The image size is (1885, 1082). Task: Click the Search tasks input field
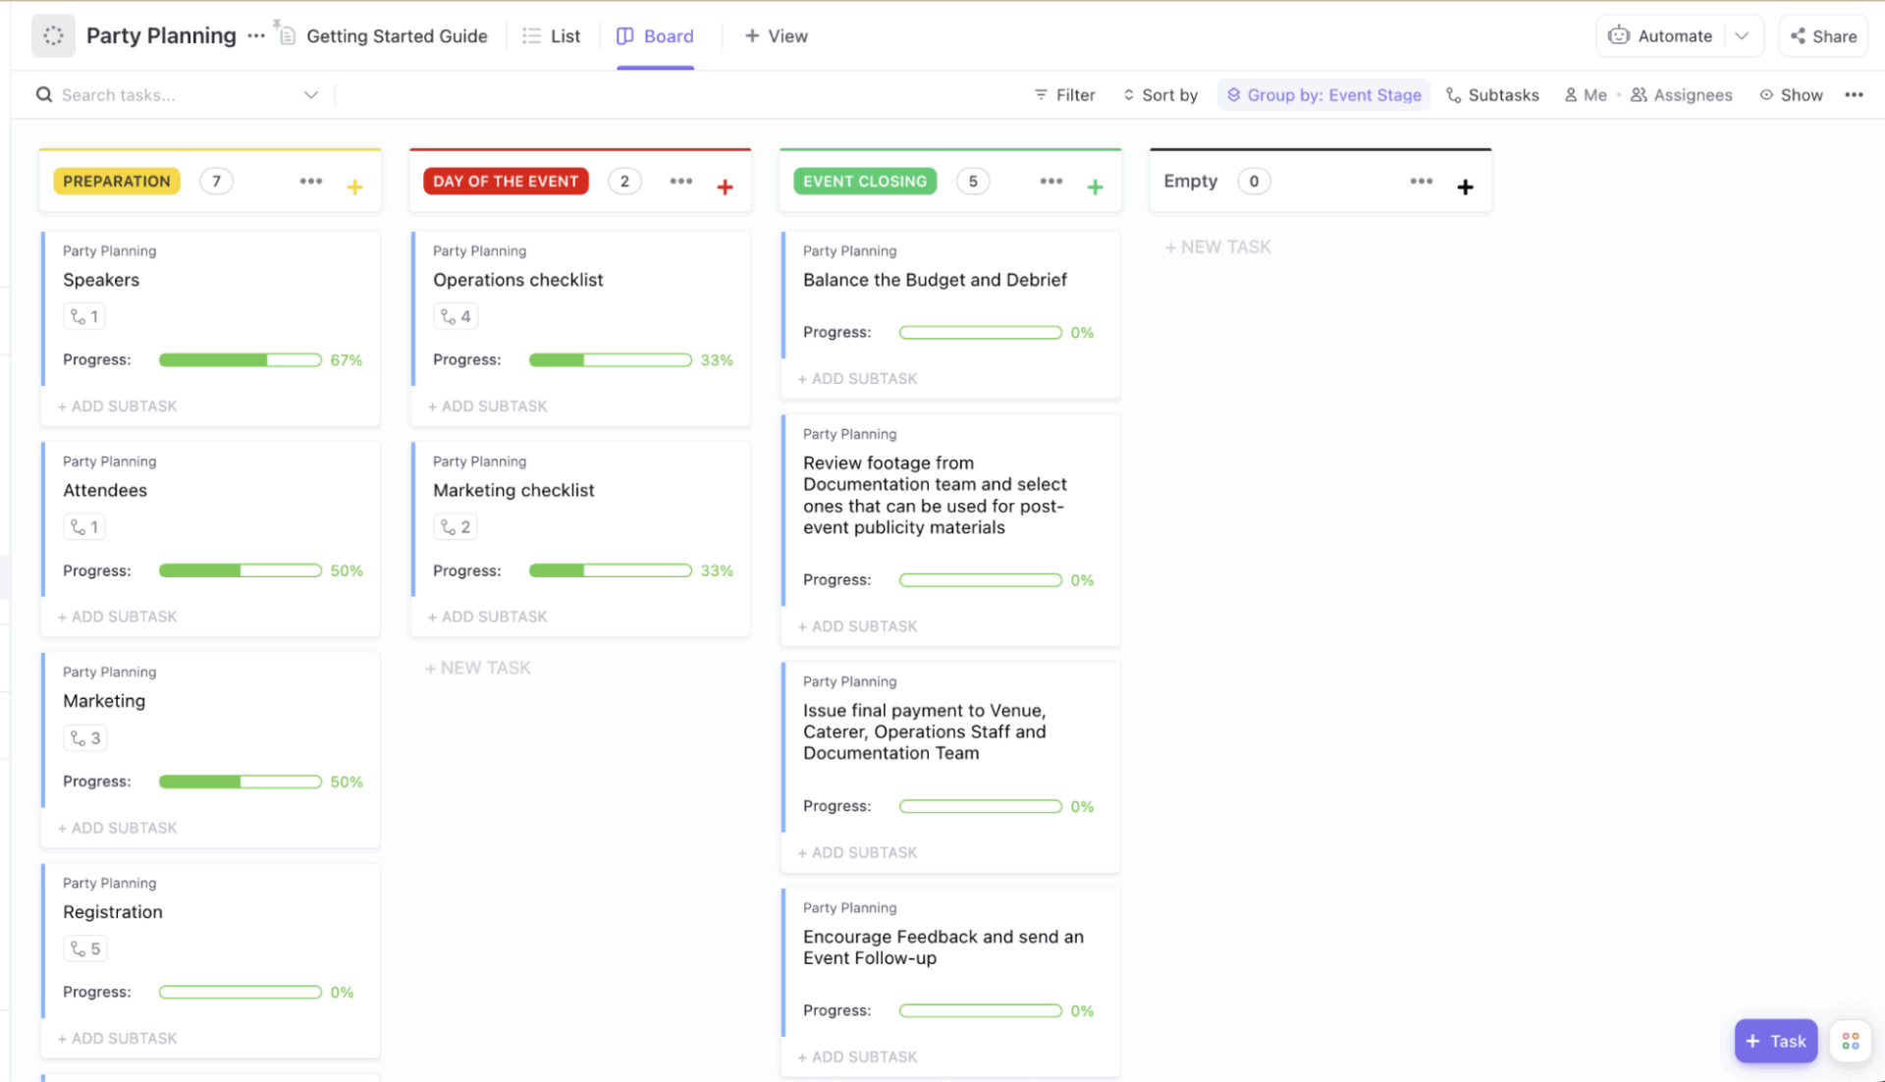pyautogui.click(x=167, y=95)
